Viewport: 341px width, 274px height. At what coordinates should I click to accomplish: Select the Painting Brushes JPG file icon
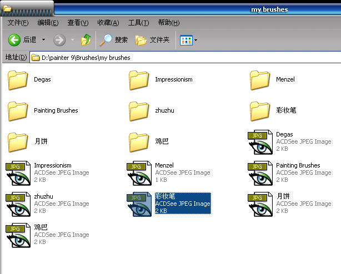(x=260, y=173)
